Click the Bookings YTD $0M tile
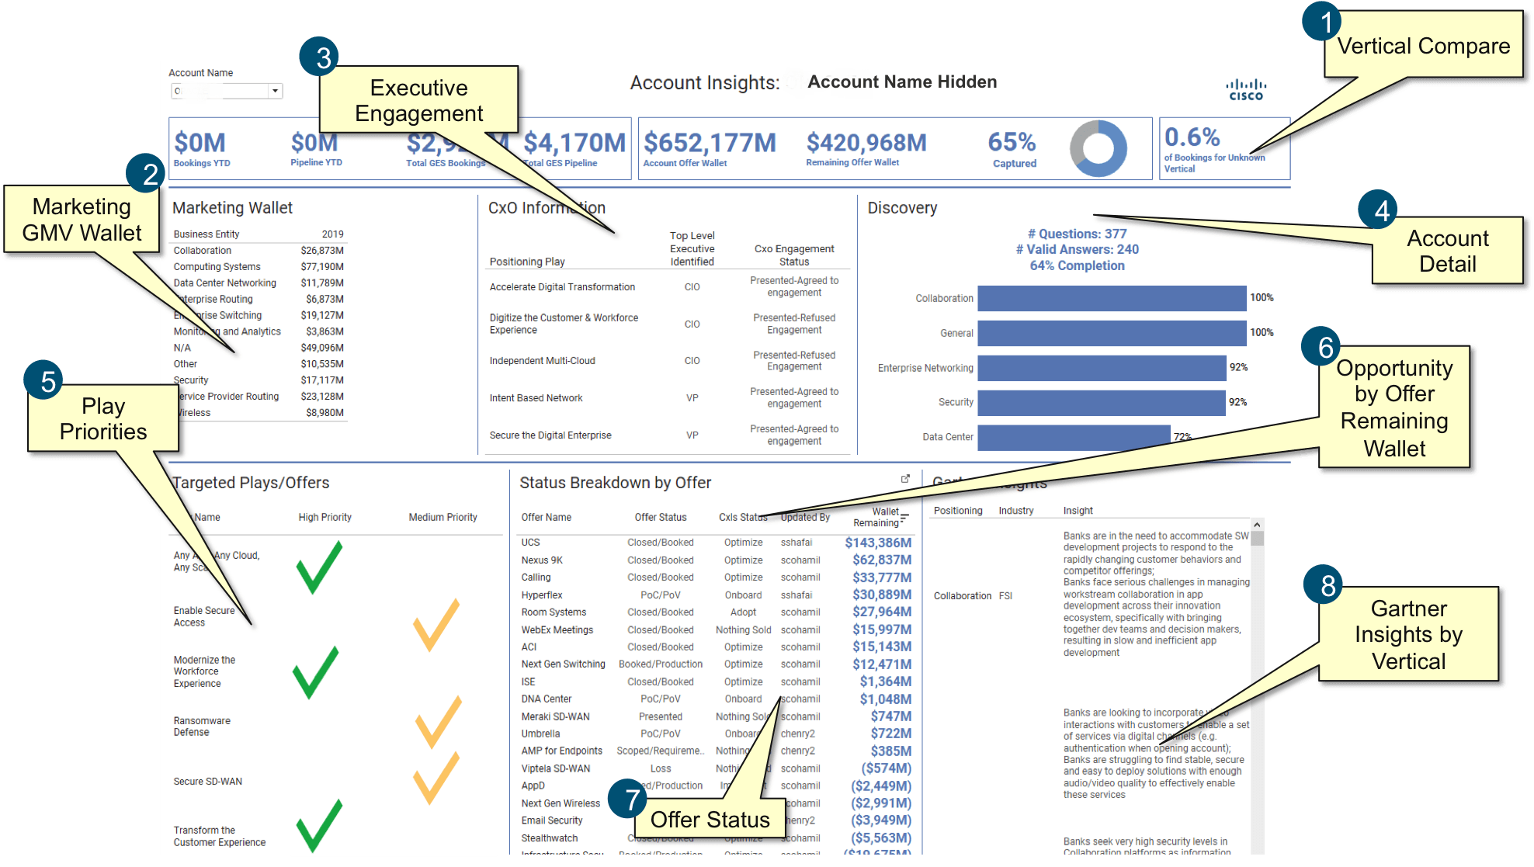The width and height of the screenshot is (1534, 867). pyautogui.click(x=203, y=148)
